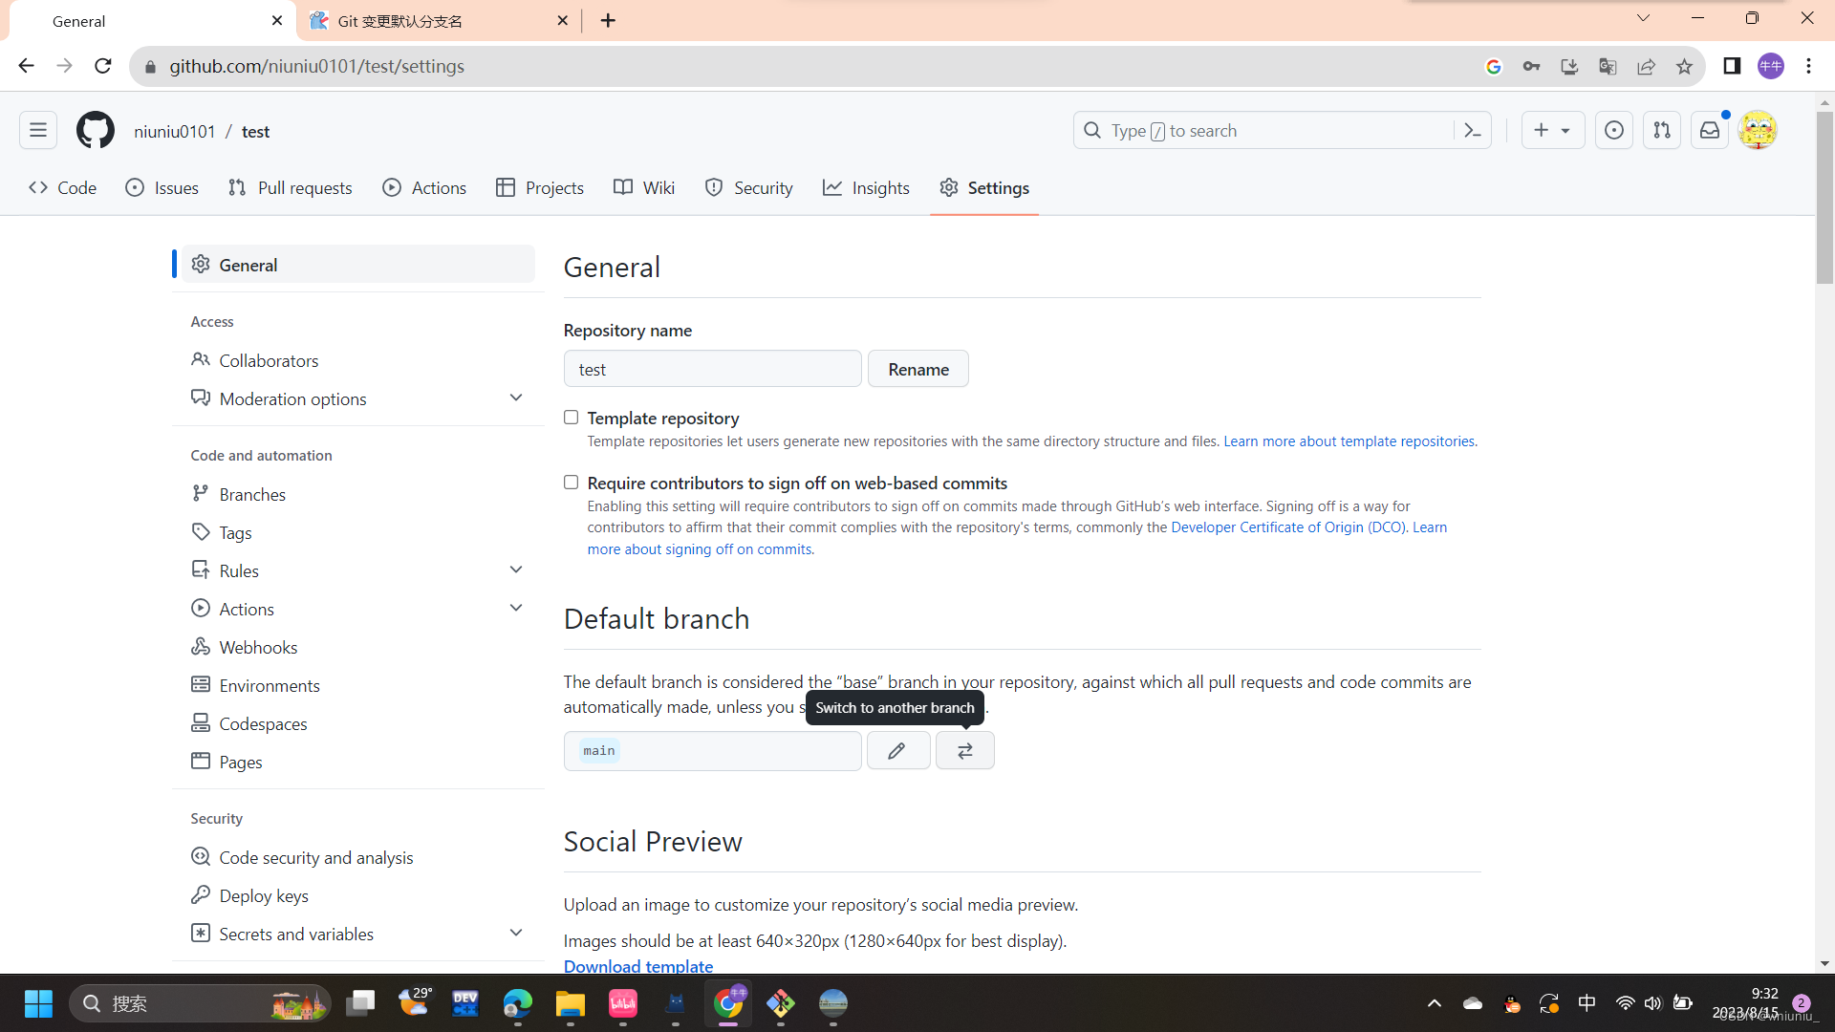Click the notifications bell icon
Screen dimensions: 1835x1032
click(x=1710, y=130)
